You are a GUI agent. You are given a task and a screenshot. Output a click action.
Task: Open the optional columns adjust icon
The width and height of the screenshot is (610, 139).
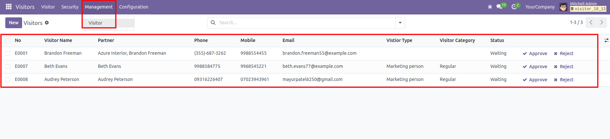606,40
